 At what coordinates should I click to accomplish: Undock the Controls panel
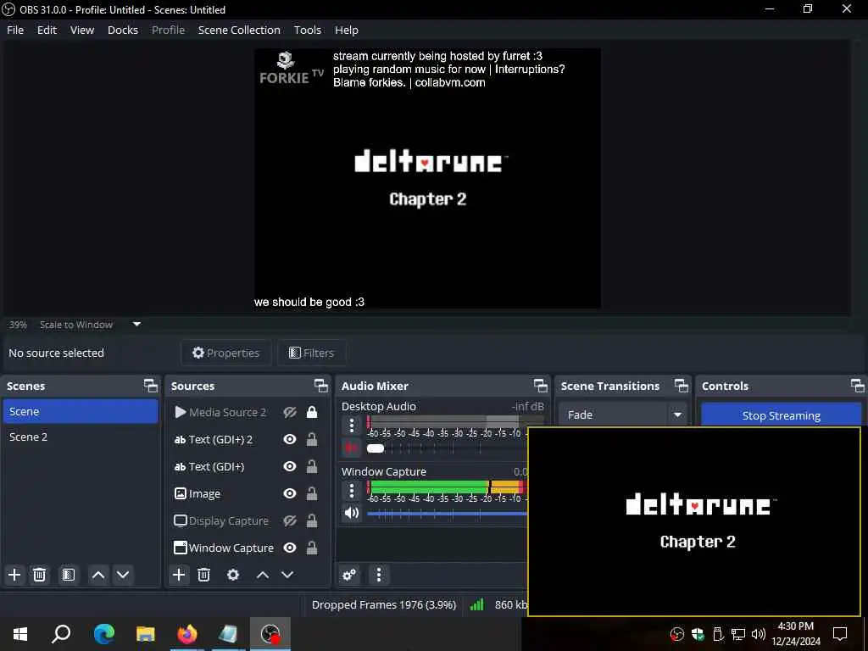pos(858,386)
